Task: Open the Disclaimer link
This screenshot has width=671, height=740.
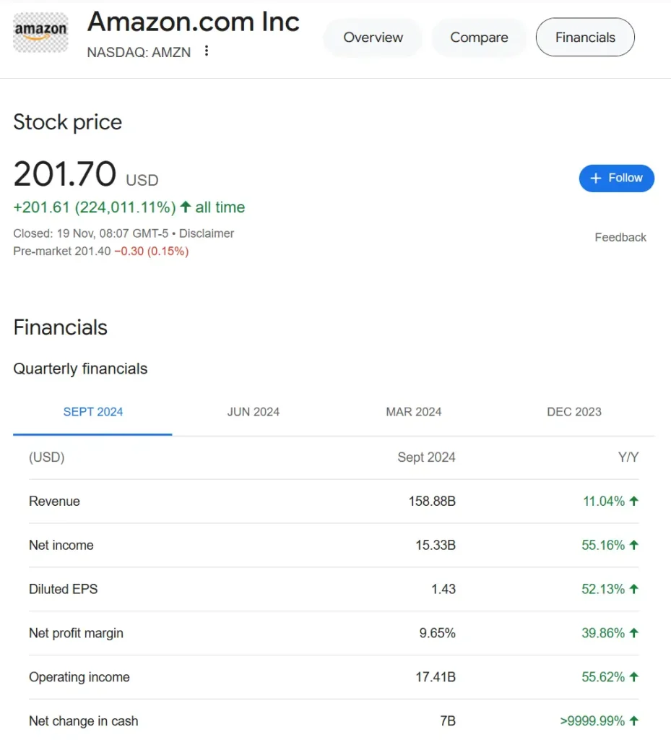Action: (x=207, y=233)
